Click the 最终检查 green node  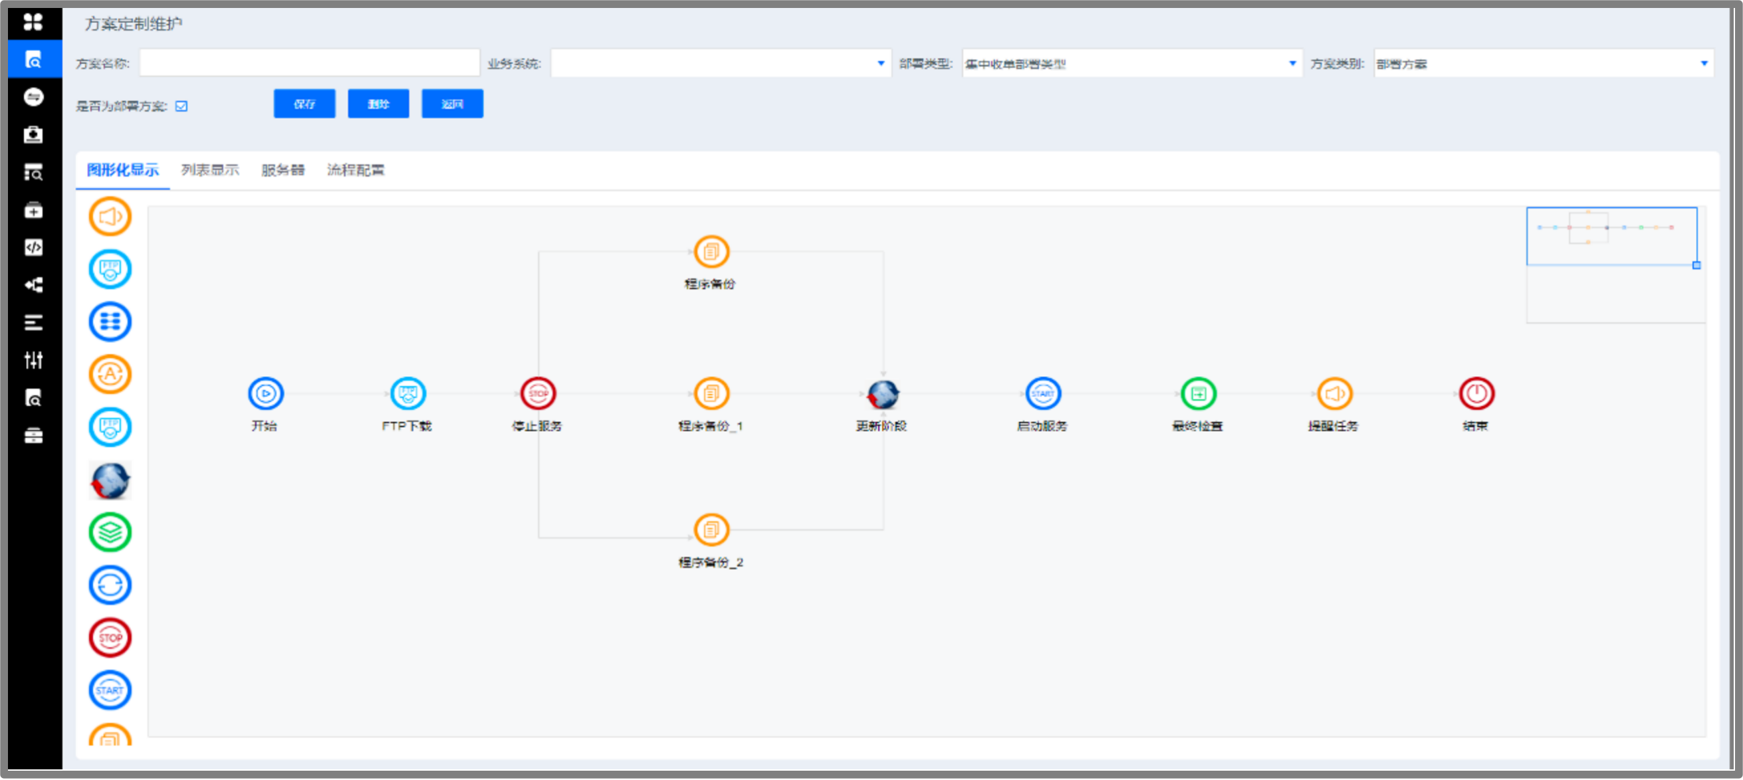[x=1198, y=393]
